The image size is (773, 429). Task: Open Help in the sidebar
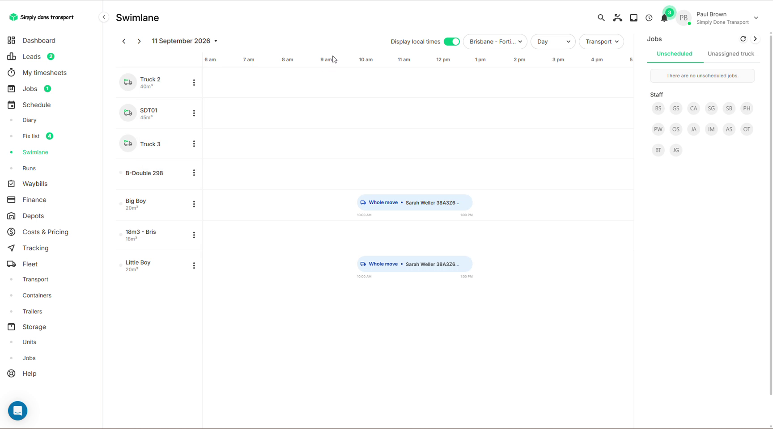coord(30,374)
